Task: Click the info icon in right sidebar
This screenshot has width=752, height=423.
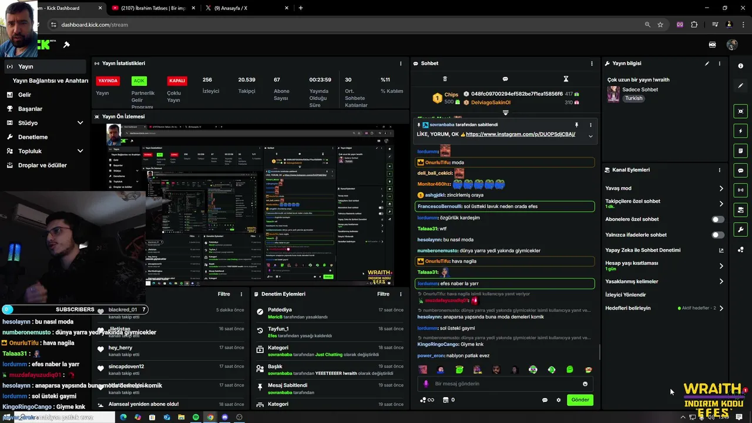Action: pyautogui.click(x=740, y=66)
